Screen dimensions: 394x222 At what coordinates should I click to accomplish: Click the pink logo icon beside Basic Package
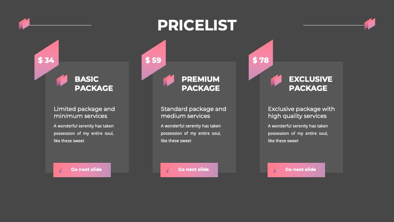[x=62, y=80]
